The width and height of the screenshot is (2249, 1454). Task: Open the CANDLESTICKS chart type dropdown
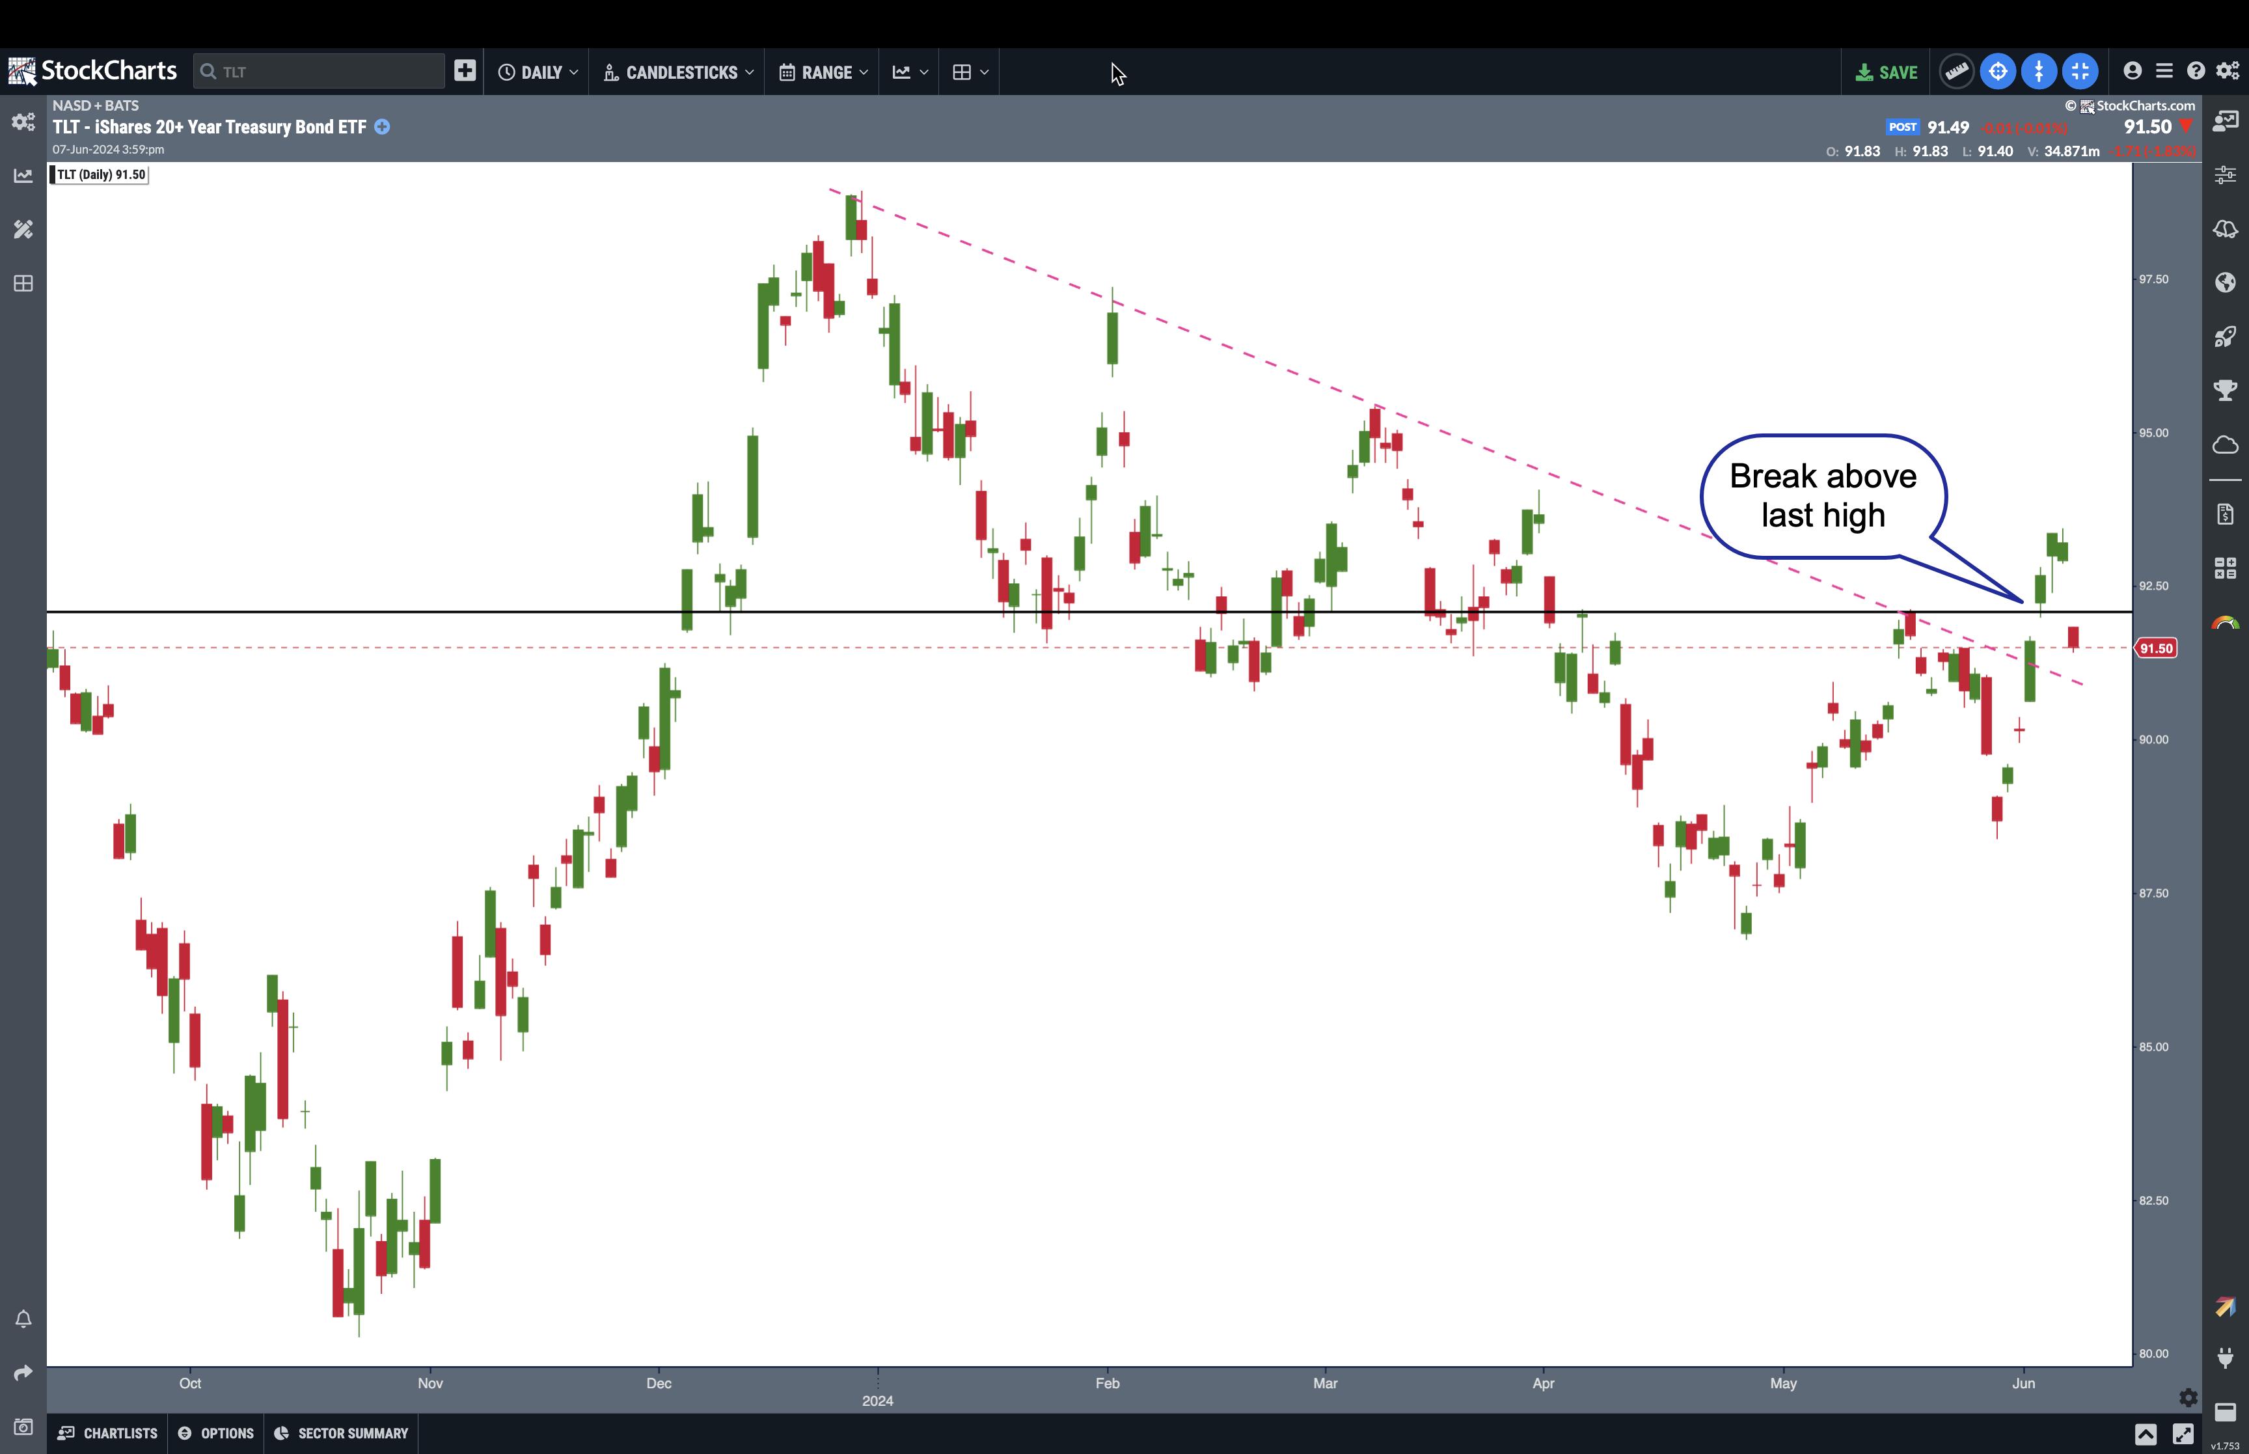(677, 73)
